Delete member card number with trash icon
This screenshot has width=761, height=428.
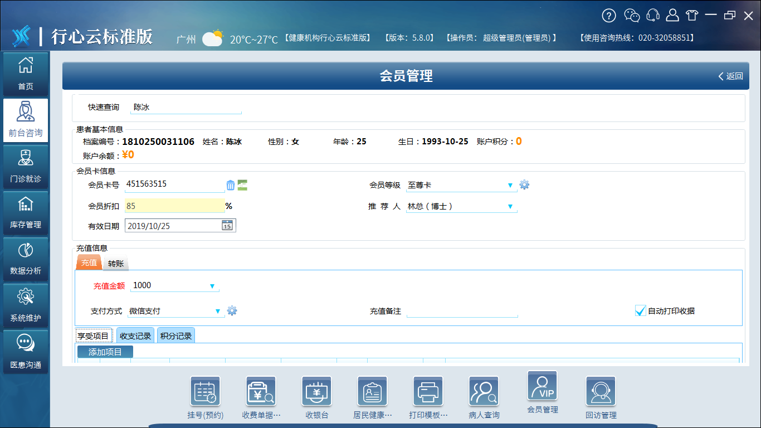(x=231, y=185)
